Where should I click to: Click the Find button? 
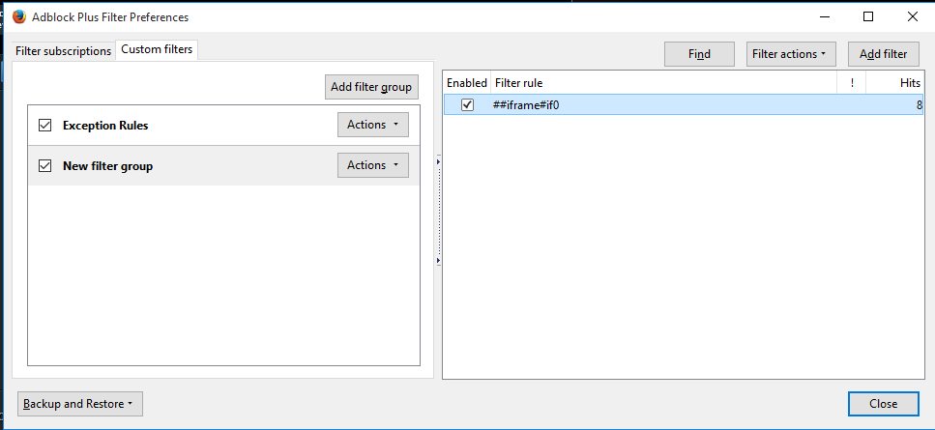tap(699, 54)
